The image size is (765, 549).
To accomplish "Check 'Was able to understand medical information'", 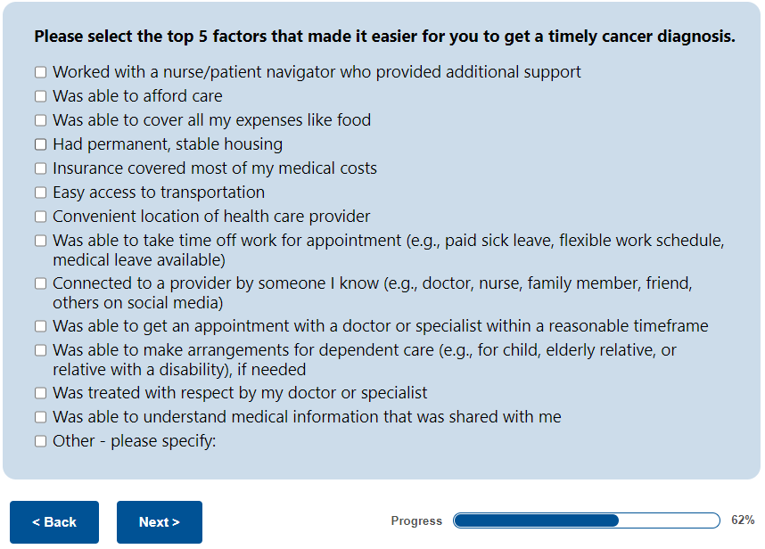I will [40, 417].
